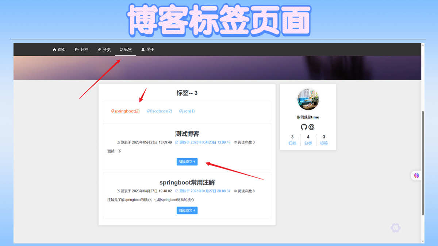
Task: Click 阅读次数 8 view count
Action: (x=244, y=191)
